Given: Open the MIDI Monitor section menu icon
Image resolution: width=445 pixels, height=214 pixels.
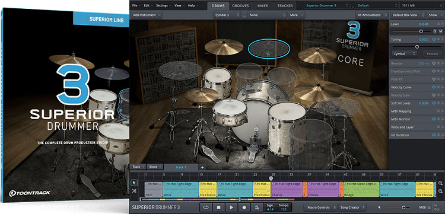Looking at the screenshot, I should 438,119.
